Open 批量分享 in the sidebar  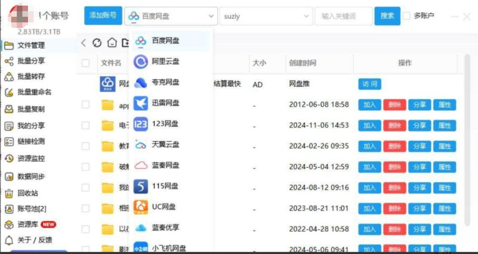(31, 61)
